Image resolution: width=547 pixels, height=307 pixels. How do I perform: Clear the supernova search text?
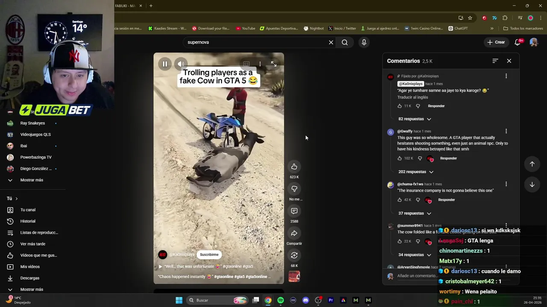331,42
